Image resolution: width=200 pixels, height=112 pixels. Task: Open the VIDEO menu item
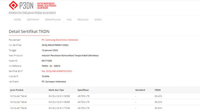tap(98, 20)
